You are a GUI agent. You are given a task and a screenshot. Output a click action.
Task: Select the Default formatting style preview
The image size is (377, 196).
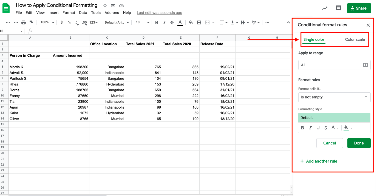pyautogui.click(x=334, y=118)
